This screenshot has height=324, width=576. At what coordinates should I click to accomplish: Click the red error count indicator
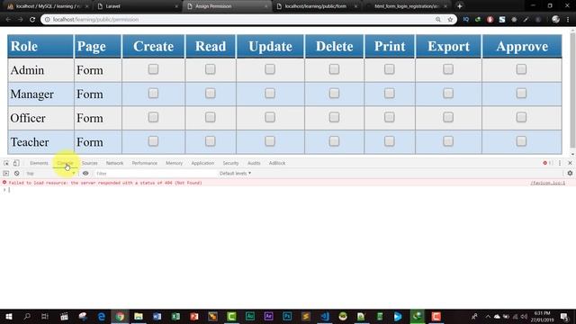pyautogui.click(x=547, y=163)
